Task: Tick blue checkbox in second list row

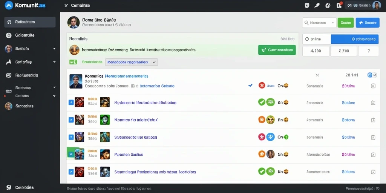Action: pyautogui.click(x=71, y=103)
